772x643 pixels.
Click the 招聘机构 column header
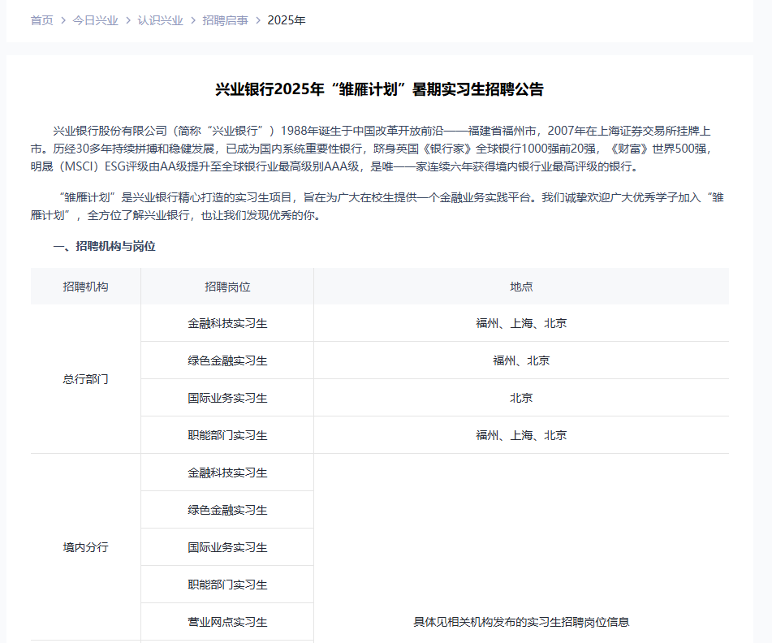[86, 287]
